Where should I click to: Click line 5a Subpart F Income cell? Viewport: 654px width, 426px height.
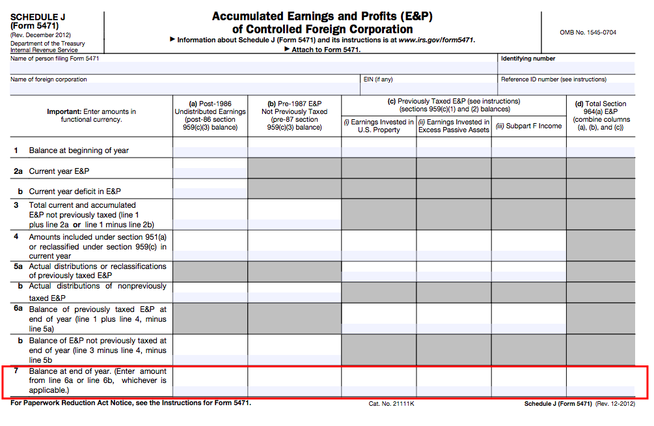coord(529,276)
